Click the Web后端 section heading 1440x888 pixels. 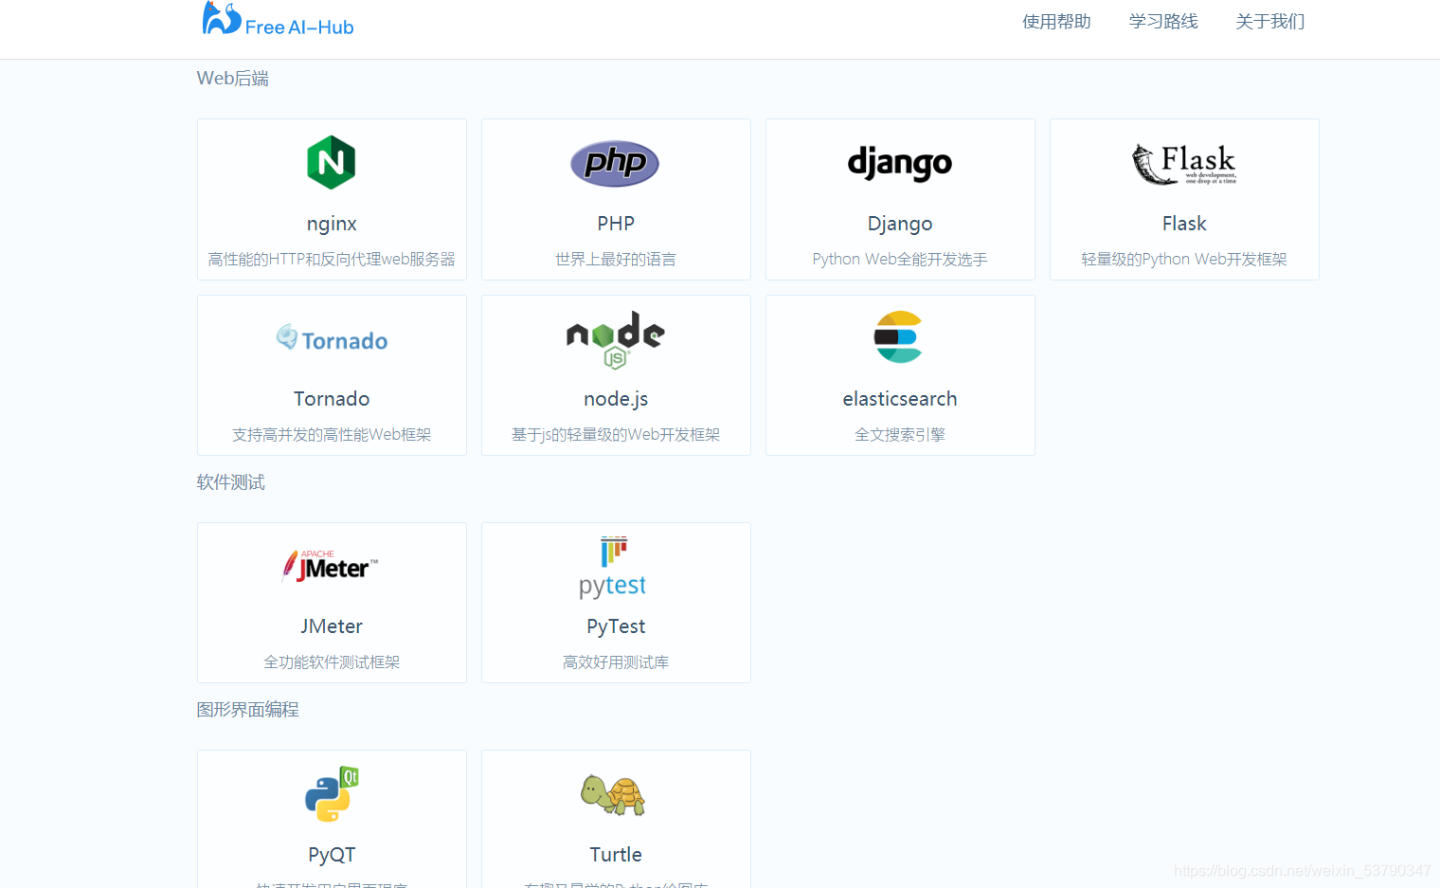coord(233,78)
